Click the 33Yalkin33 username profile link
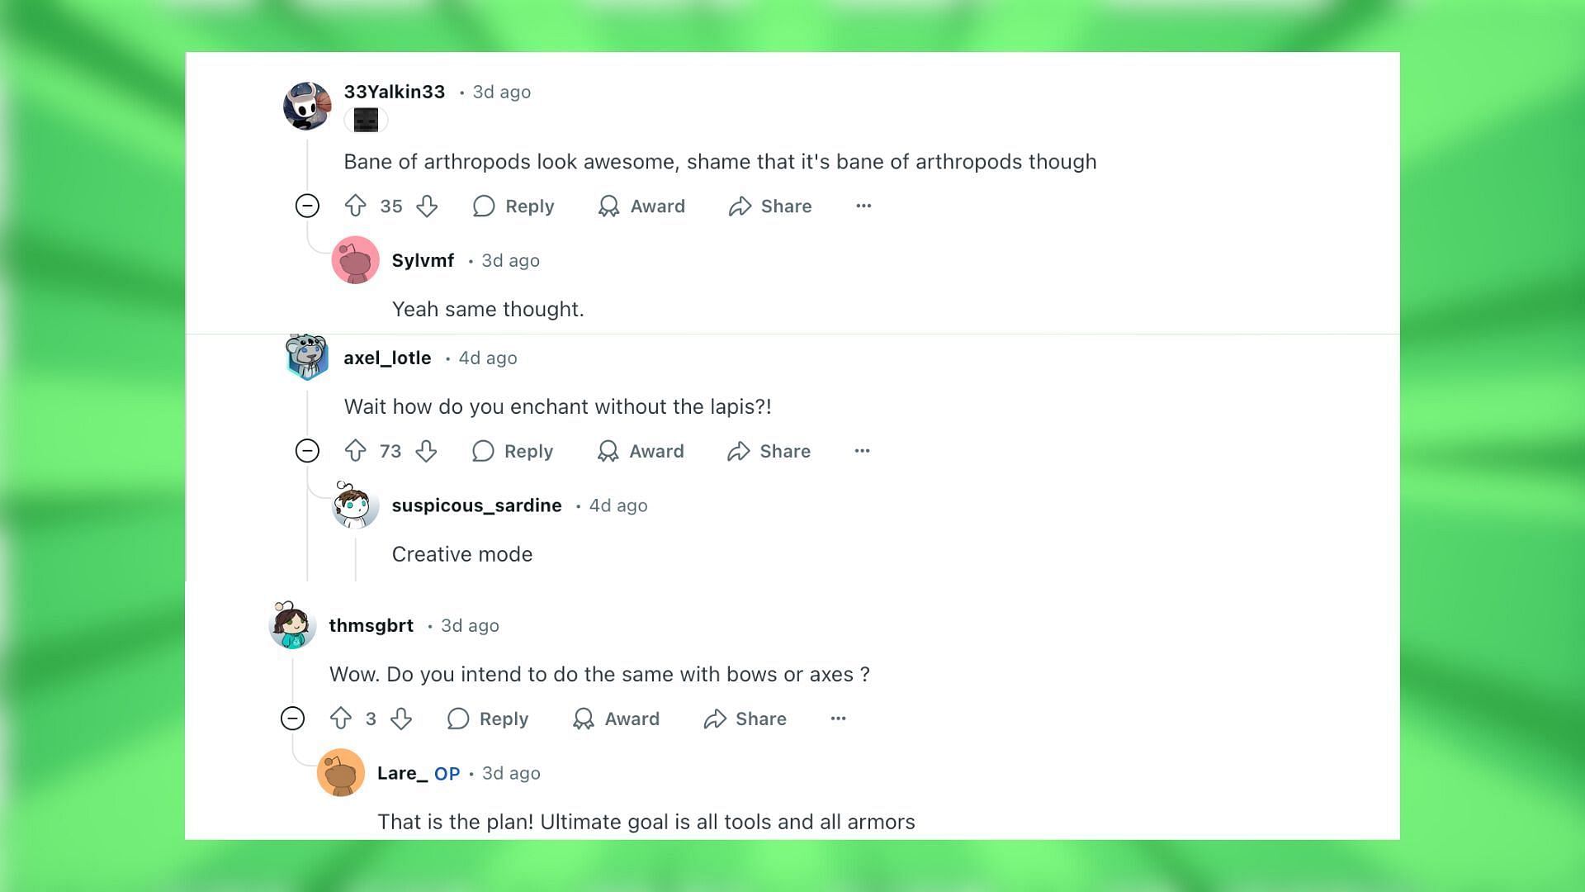This screenshot has height=892, width=1585. coord(395,92)
